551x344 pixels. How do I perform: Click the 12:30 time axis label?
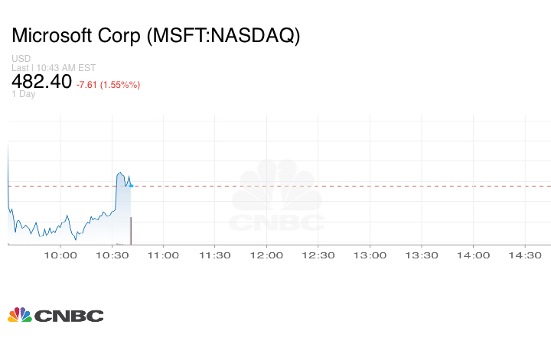pyautogui.click(x=318, y=255)
